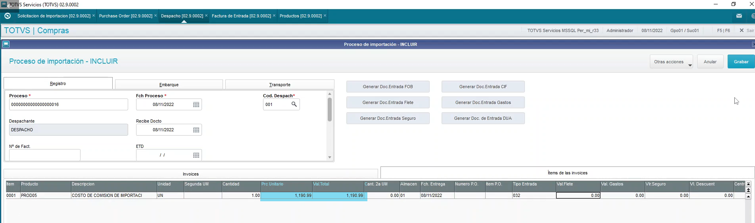Select the Cantidad 1.00 cell
Image resolution: width=755 pixels, height=223 pixels.
click(241, 195)
